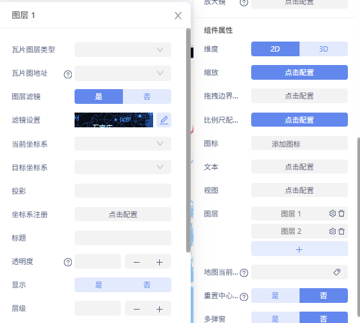The height and width of the screenshot is (323, 360).
Task: Expand the 目标坐标系 dropdown
Action: click(123, 167)
